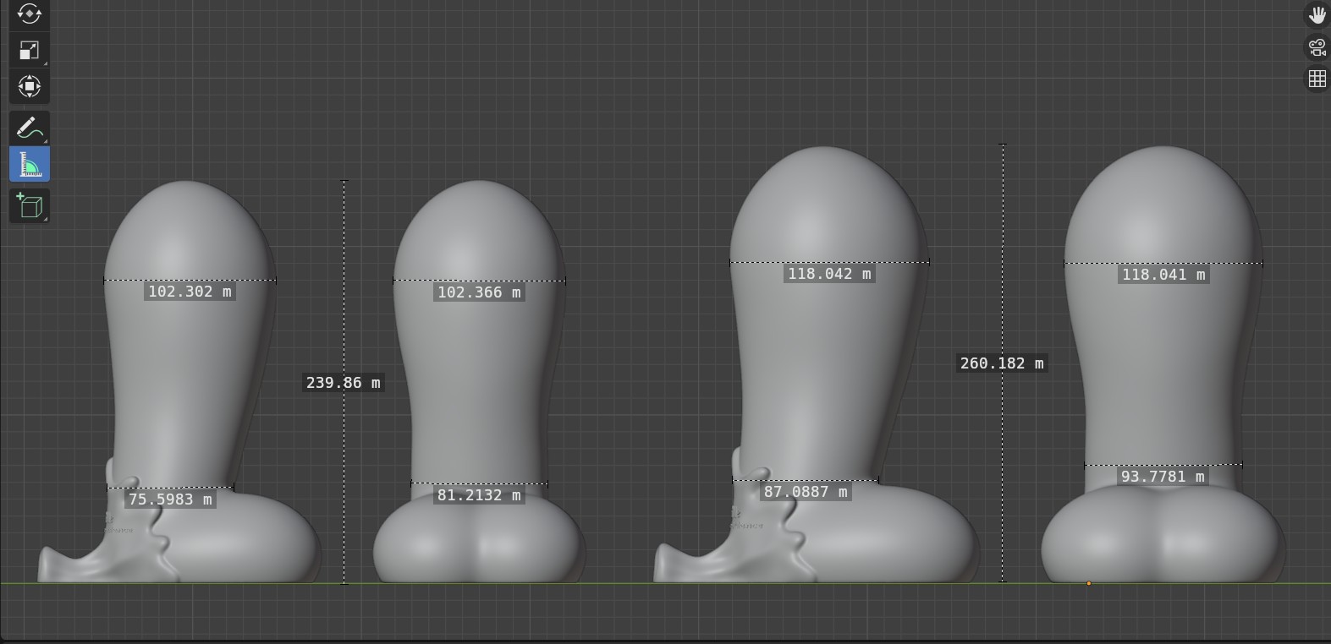Screen dimensions: 1331x644
Task: Choose the Annotate pencil tool
Action: click(x=29, y=128)
